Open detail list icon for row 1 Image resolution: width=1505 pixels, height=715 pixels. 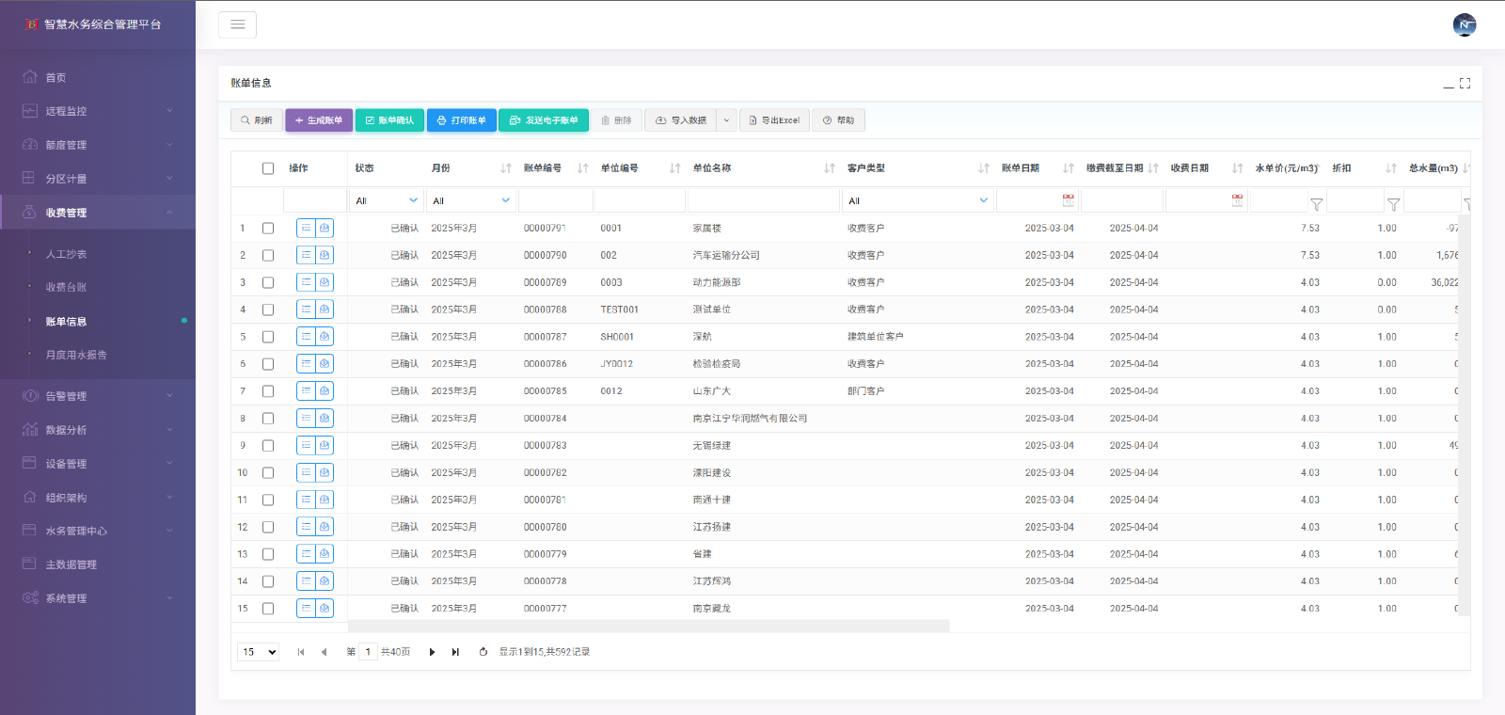[306, 228]
